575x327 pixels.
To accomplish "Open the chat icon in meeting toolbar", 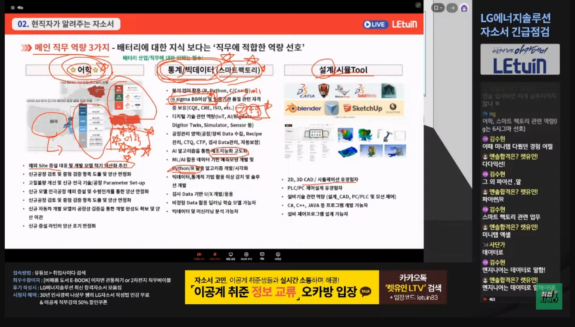I will click(x=262, y=255).
